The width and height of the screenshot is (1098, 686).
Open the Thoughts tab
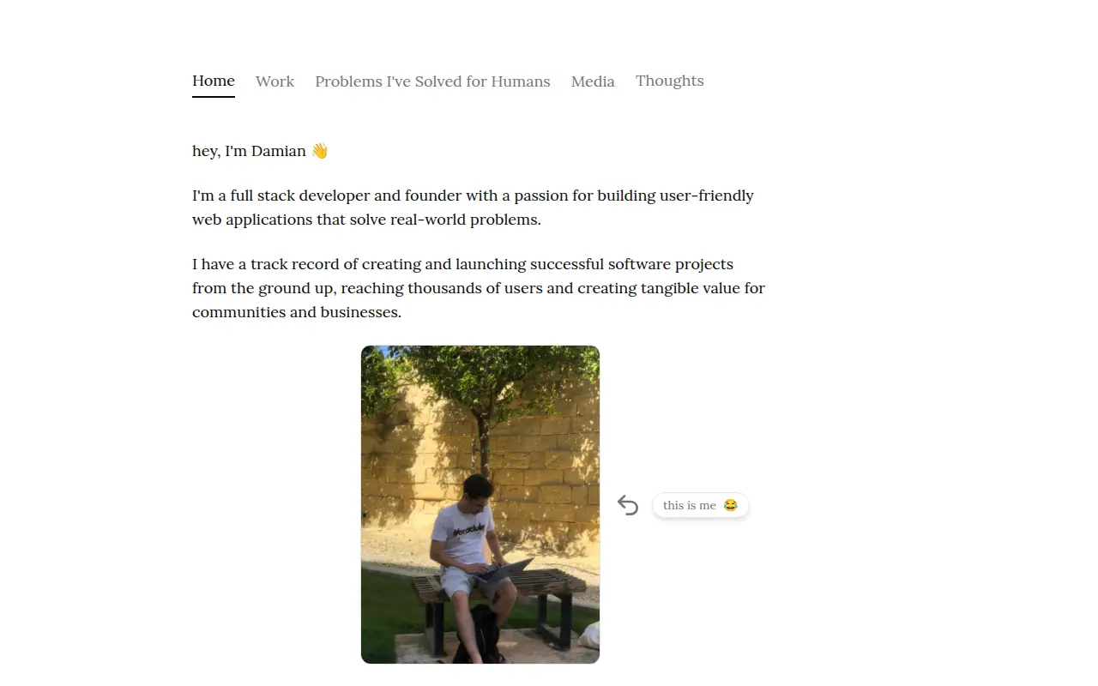[x=669, y=81]
